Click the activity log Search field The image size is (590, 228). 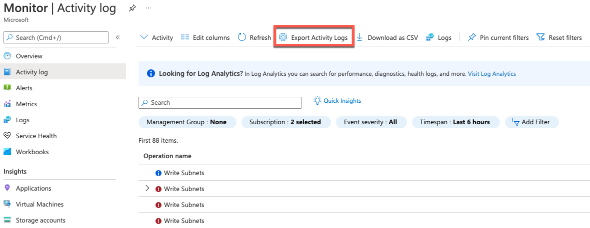220,103
